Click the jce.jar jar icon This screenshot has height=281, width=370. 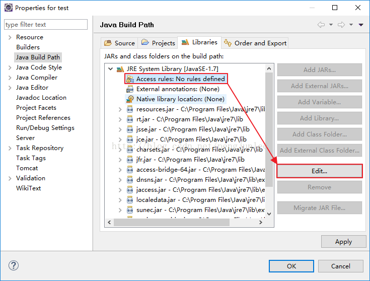click(x=130, y=139)
